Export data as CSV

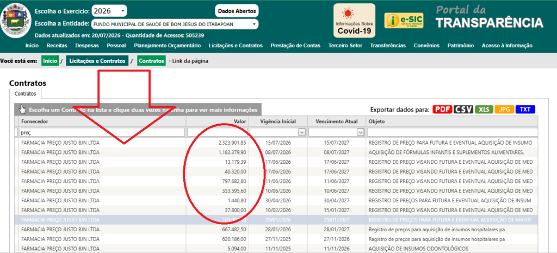[463, 109]
